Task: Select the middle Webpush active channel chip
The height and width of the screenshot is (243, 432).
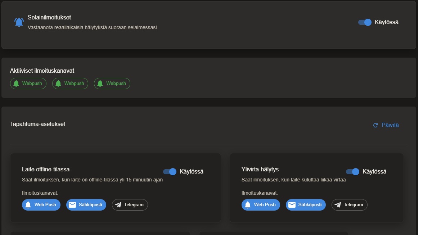Action: click(x=70, y=84)
